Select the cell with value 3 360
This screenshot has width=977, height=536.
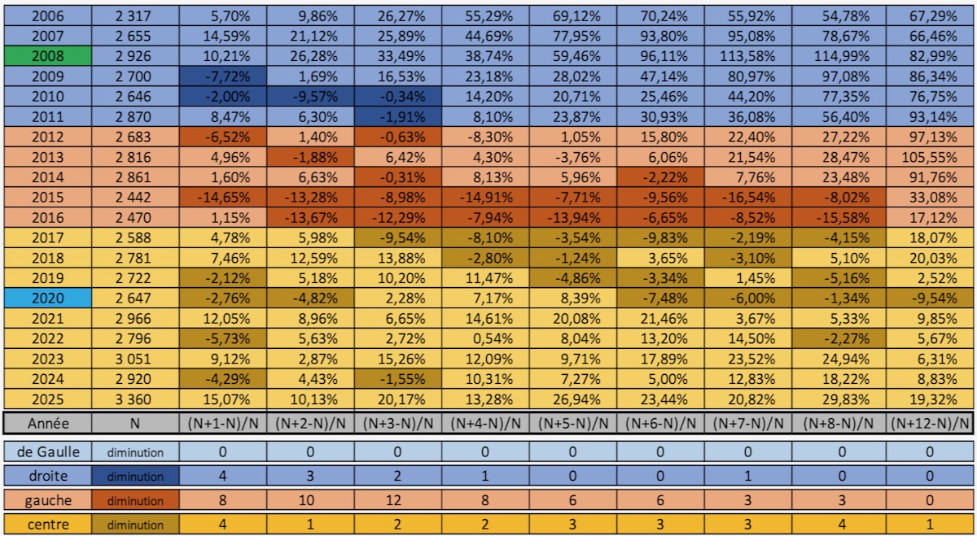coord(135,399)
